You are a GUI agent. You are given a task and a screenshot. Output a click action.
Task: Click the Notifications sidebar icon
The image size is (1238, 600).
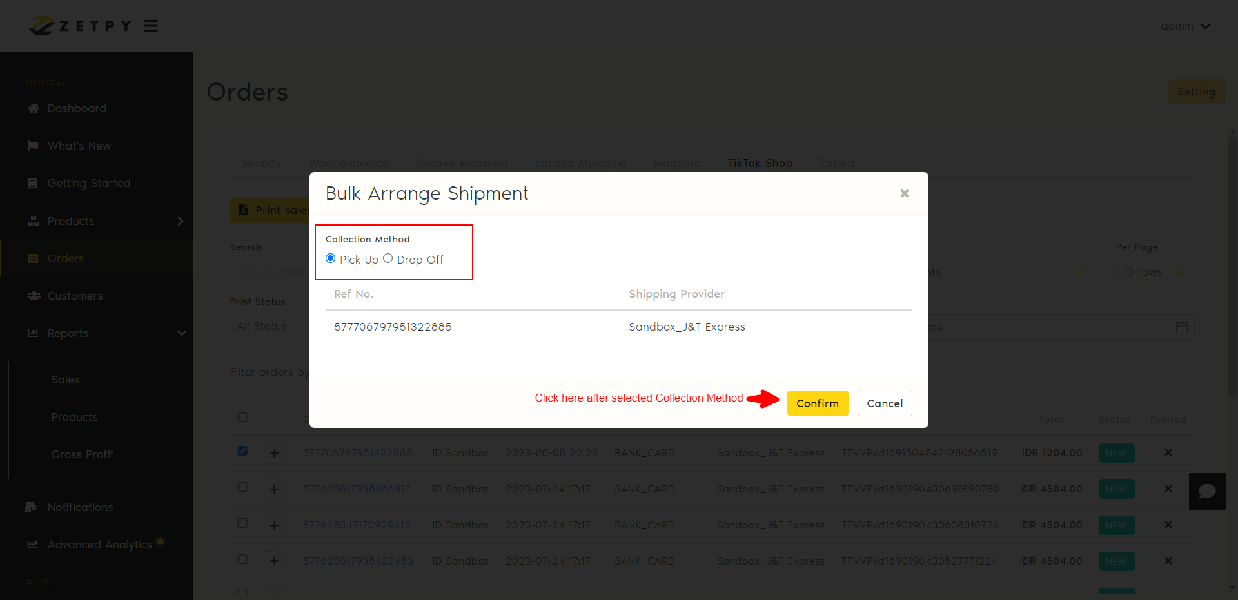31,507
